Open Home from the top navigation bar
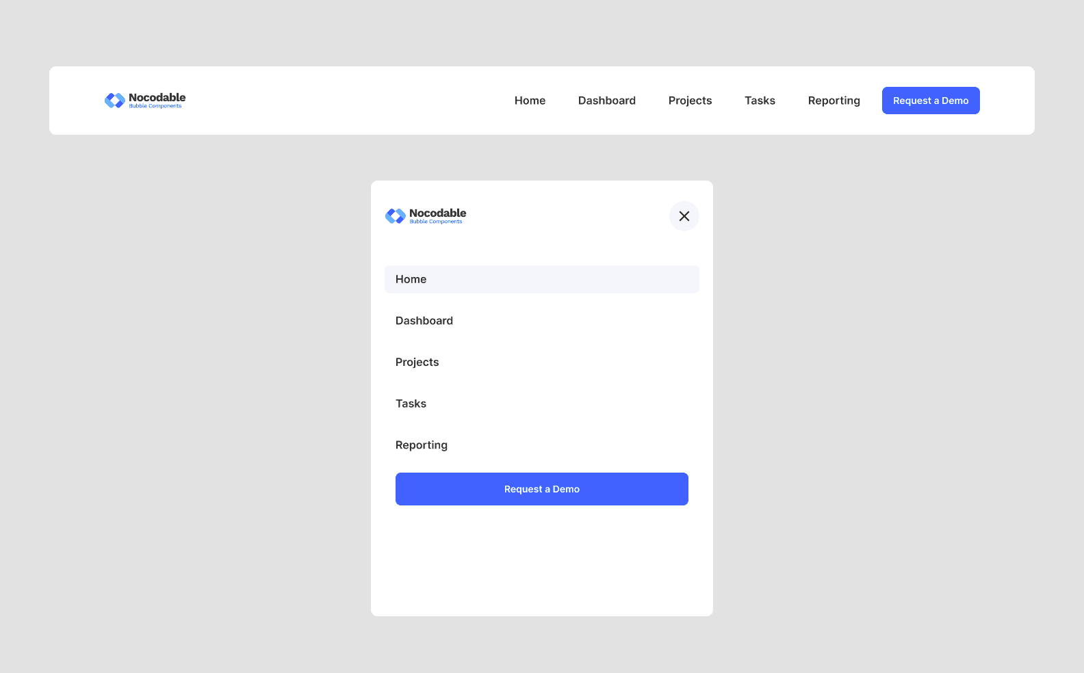 tap(530, 101)
